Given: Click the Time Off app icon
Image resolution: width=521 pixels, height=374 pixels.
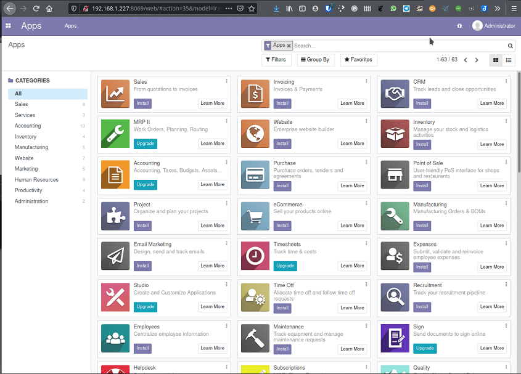Looking at the screenshot, I should 255,297.
